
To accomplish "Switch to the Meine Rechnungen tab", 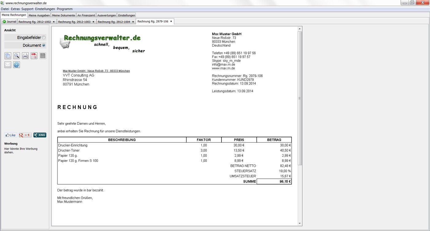I will [14, 15].
